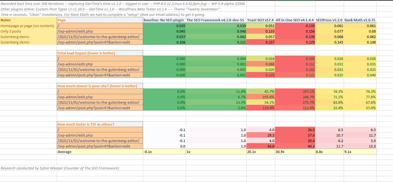Click the '30.9x' average cell
This screenshot has height=182, width=393.
pos(295,152)
